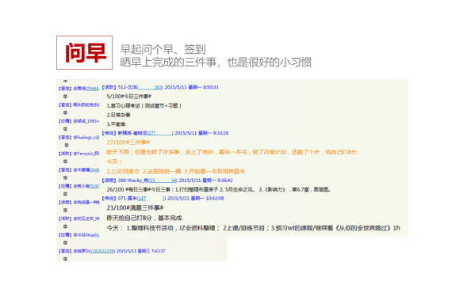Click the @TerryLin username in left chat
The height and width of the screenshot is (285, 452).
click(x=86, y=154)
